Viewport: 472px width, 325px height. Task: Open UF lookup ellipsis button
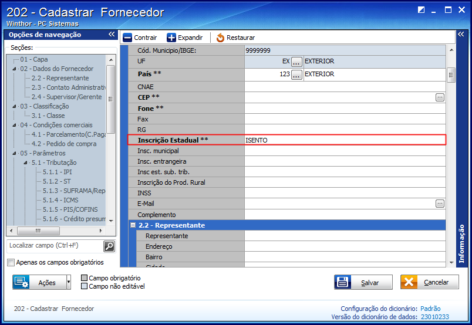click(x=296, y=62)
